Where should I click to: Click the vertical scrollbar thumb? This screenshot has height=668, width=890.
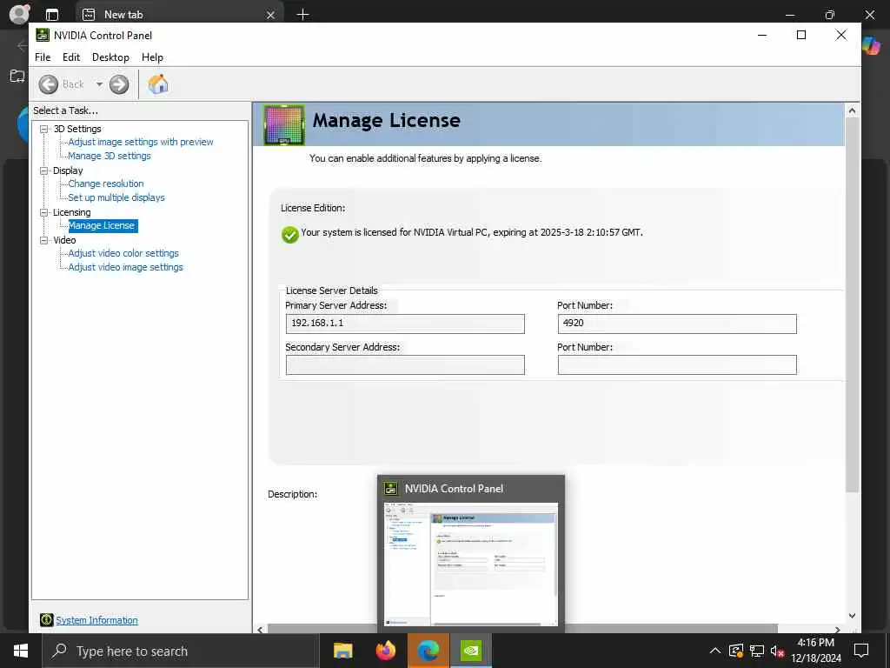[852, 304]
